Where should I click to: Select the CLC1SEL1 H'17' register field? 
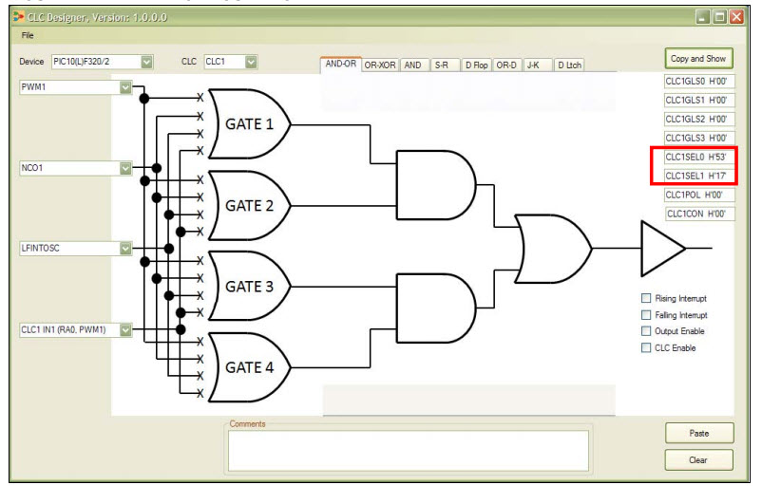(699, 176)
